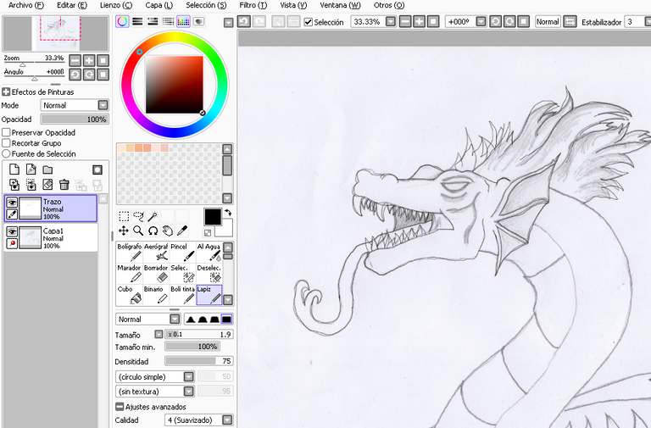651x428 pixels.
Task: Enable Preservar Opacidad
Action: click(x=6, y=132)
